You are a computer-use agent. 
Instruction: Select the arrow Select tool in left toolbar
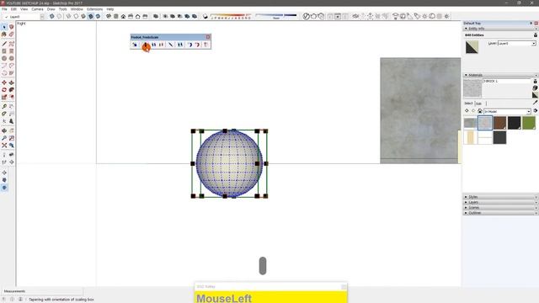4,27
